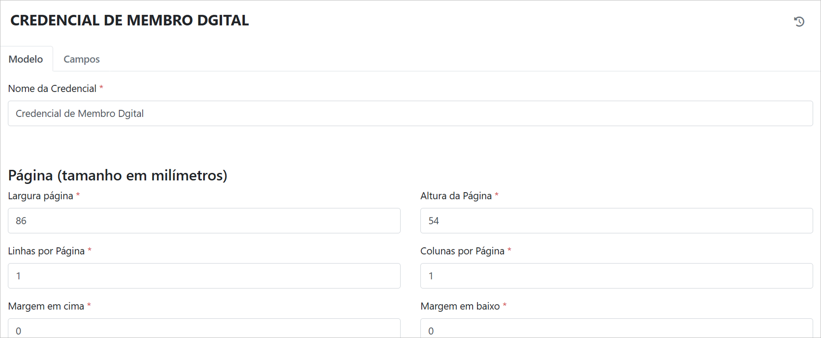Click the Nome da Credencial text field

(x=410, y=113)
